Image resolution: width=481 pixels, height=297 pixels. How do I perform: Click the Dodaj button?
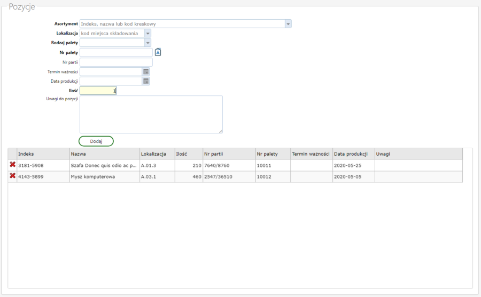click(x=96, y=141)
